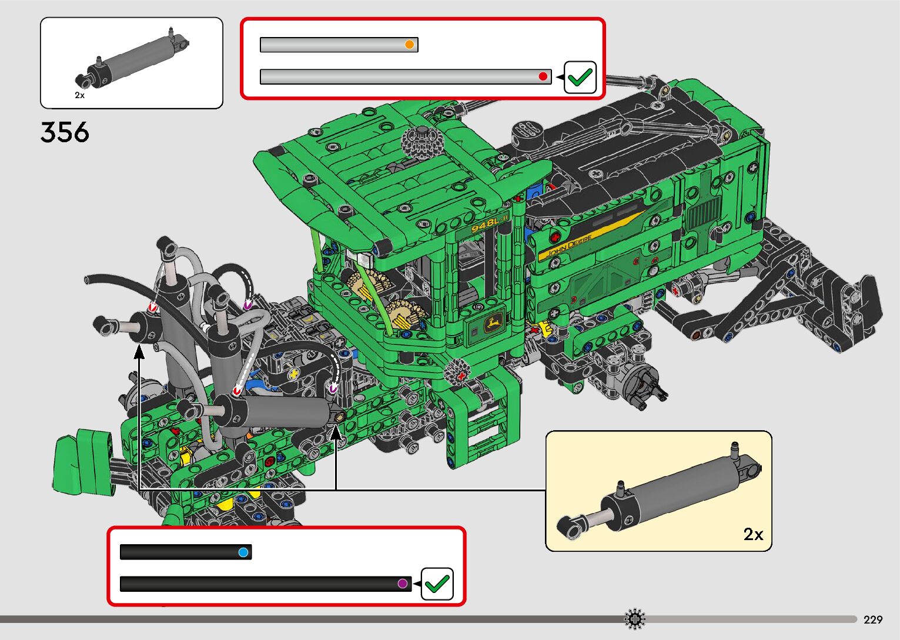
Task: Select the long gray hose with red dot
Action: point(405,76)
